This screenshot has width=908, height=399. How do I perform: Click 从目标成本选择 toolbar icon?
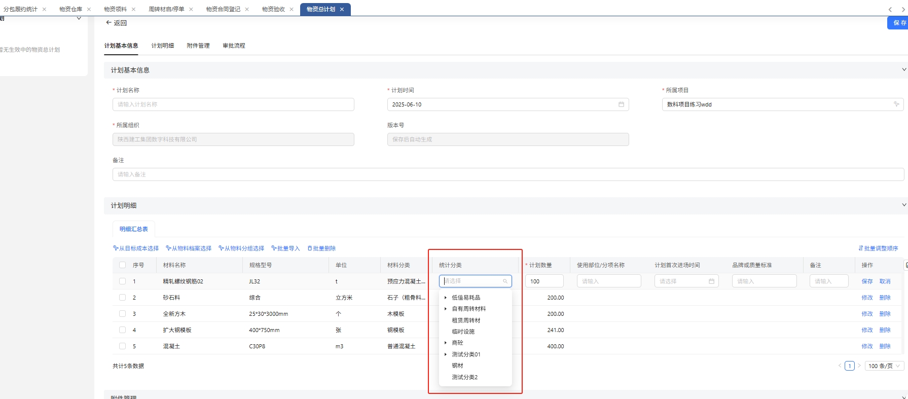click(116, 248)
